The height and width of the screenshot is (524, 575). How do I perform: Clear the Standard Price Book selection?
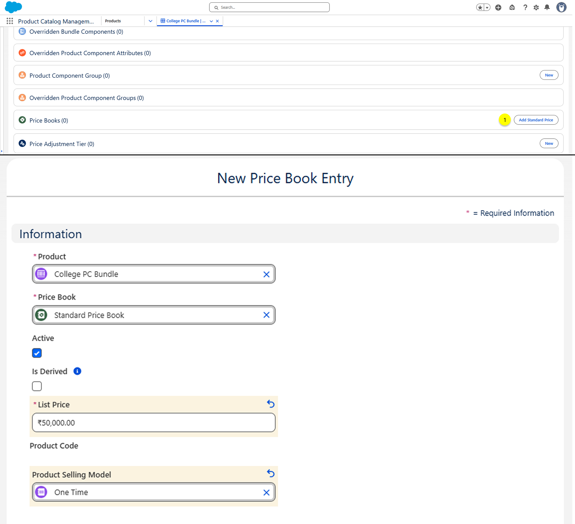(x=266, y=315)
